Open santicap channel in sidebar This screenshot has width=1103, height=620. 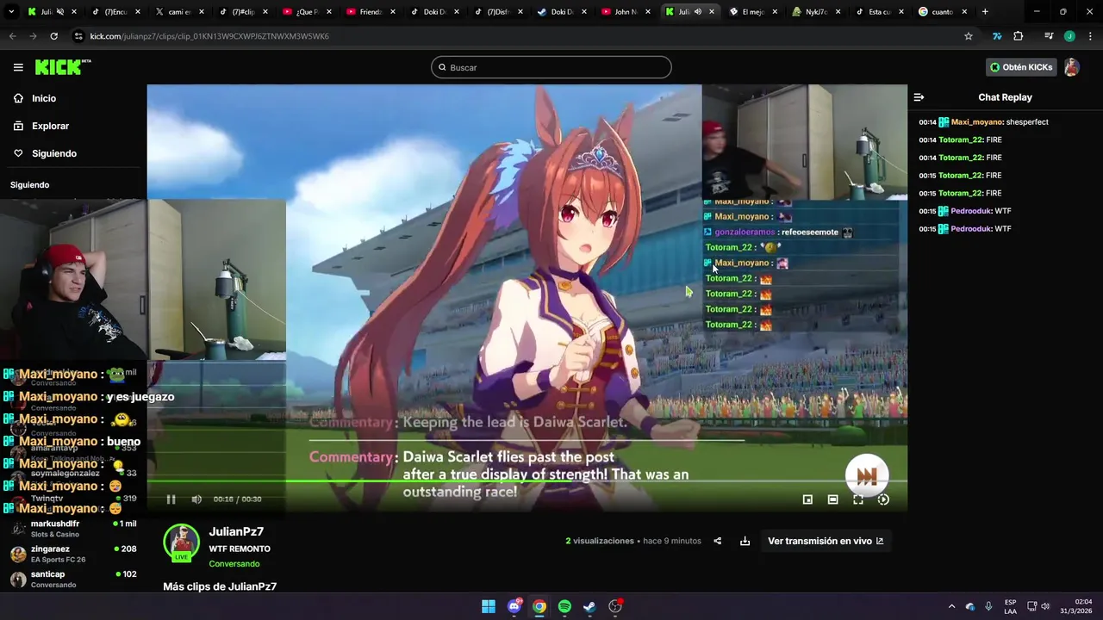(x=73, y=579)
